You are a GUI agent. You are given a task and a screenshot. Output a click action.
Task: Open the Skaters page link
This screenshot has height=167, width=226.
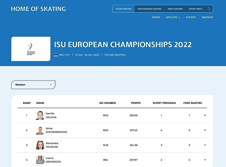pos(207,17)
